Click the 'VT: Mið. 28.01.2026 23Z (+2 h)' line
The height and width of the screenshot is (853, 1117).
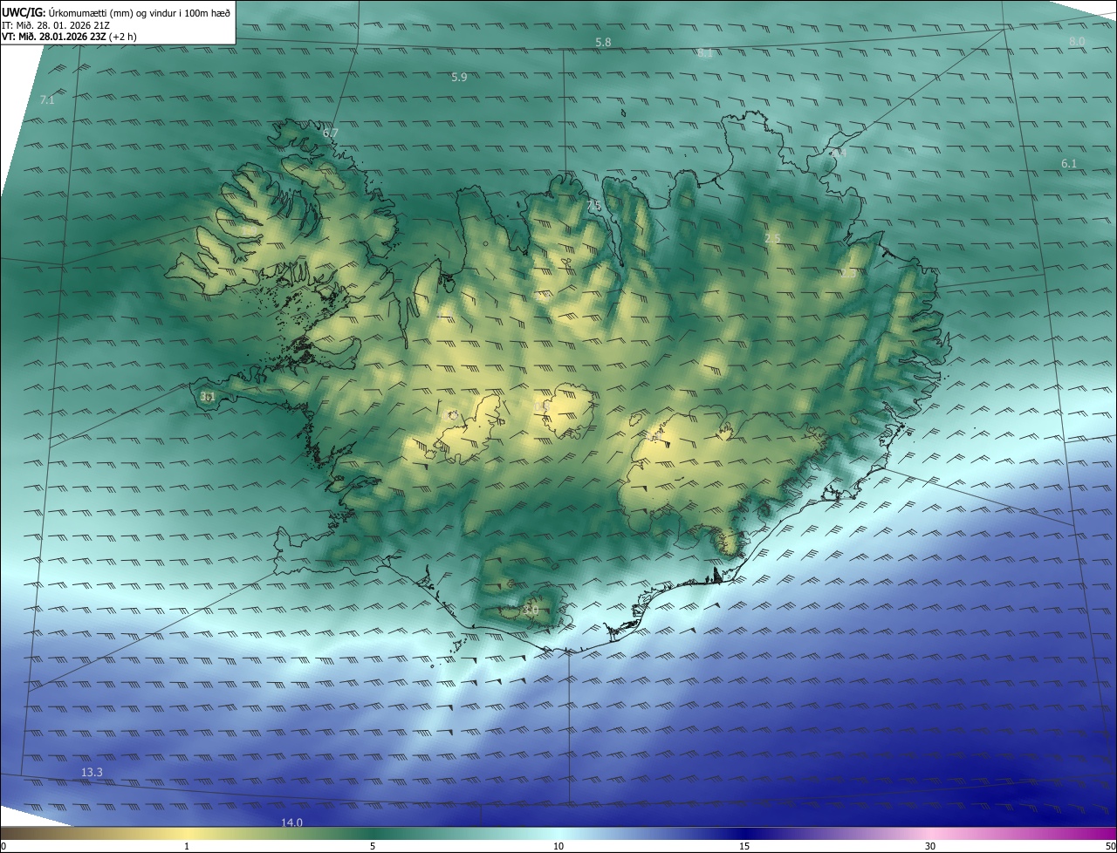click(70, 37)
